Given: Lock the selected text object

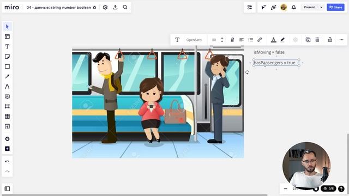Looking at the screenshot, I should pos(330,40).
